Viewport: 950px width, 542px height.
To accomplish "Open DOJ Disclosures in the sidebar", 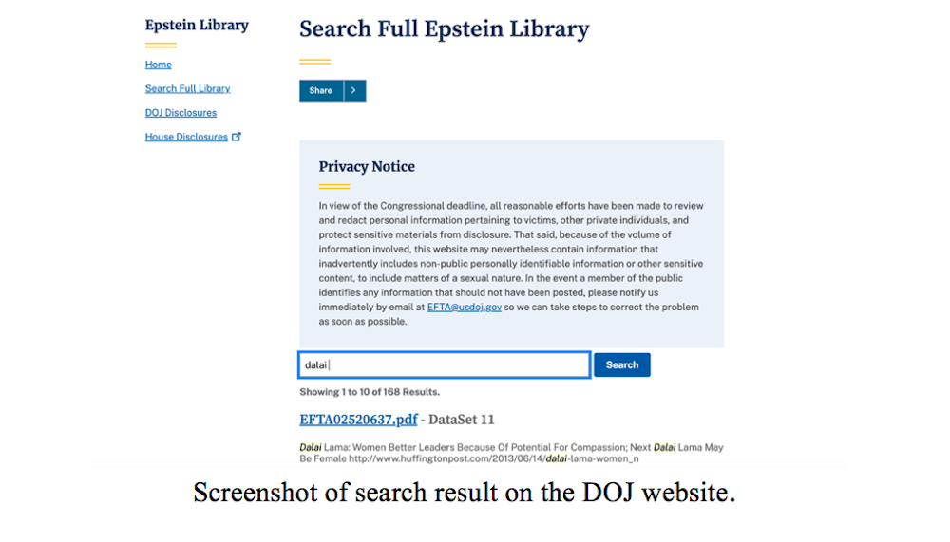I will pyautogui.click(x=180, y=113).
